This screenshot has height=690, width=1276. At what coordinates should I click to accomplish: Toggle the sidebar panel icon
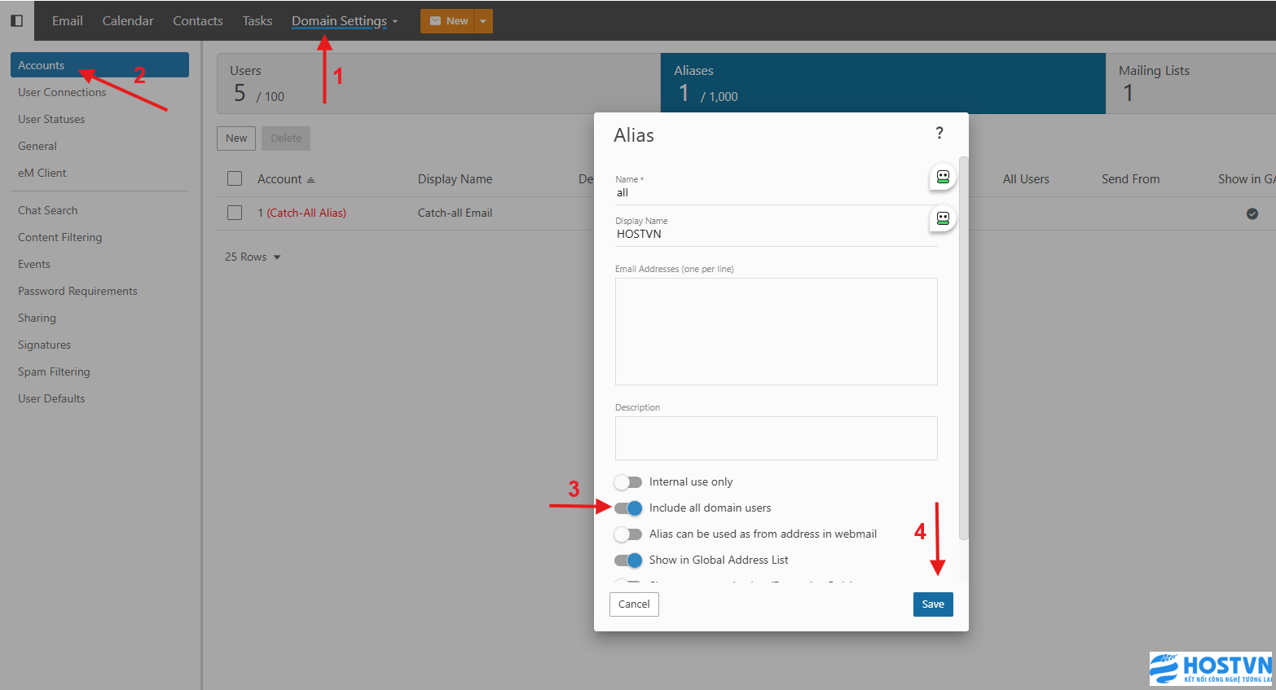point(16,20)
